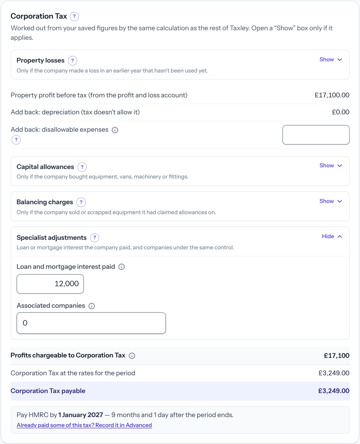This screenshot has width=360, height=444.
Task: Click the £17,100.00 property profit value
Action: [x=332, y=95]
